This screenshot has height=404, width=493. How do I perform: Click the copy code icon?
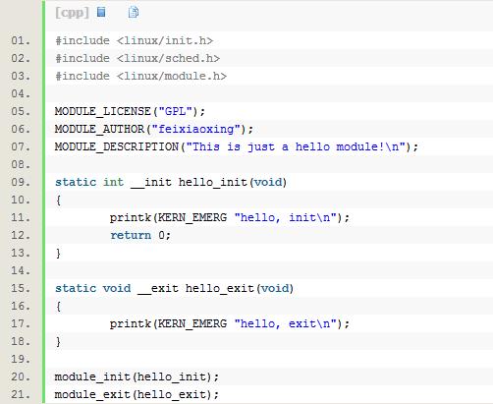tap(134, 12)
